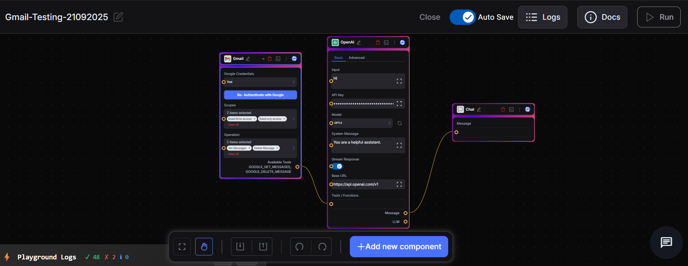Remove the Read-Write access scope tag
The height and width of the screenshot is (266, 688).
pyautogui.click(x=254, y=119)
